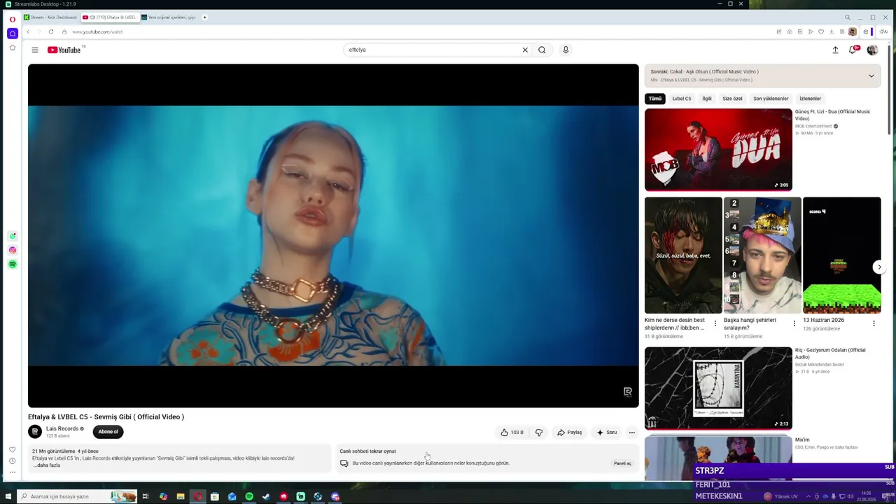Open Spotify in Opera sidebar
The height and width of the screenshot is (504, 896).
coord(12,265)
